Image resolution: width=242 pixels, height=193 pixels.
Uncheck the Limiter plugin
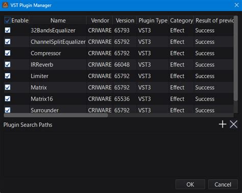8,76
